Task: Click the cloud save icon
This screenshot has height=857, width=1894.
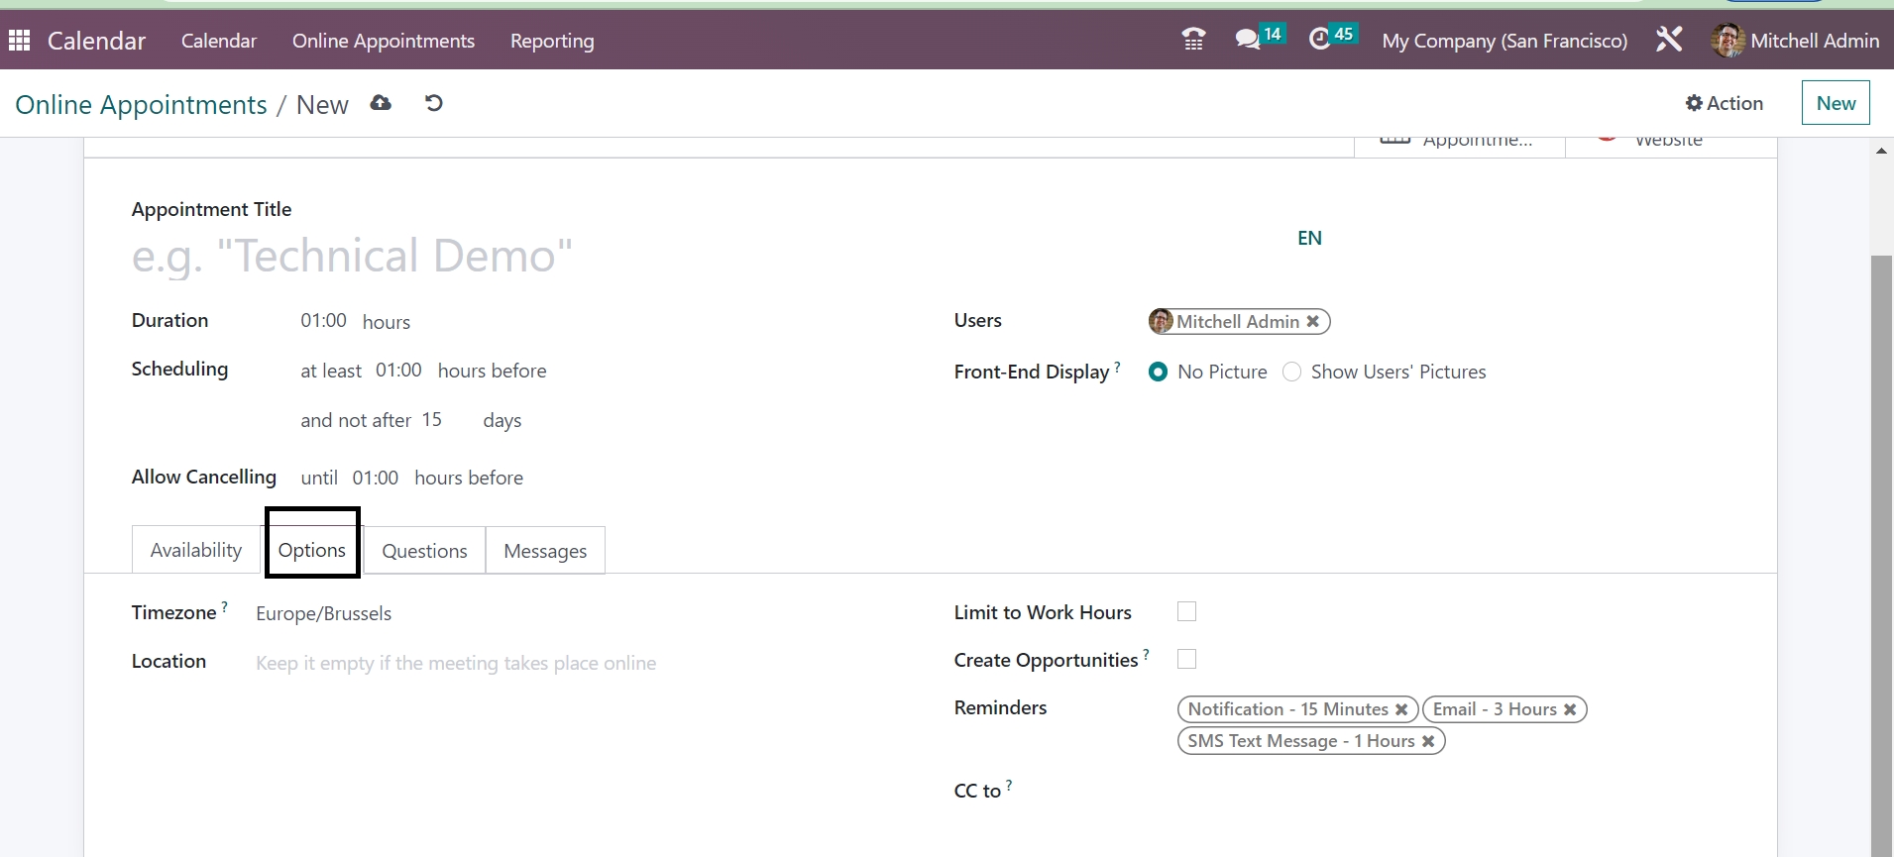Action: pyautogui.click(x=381, y=103)
